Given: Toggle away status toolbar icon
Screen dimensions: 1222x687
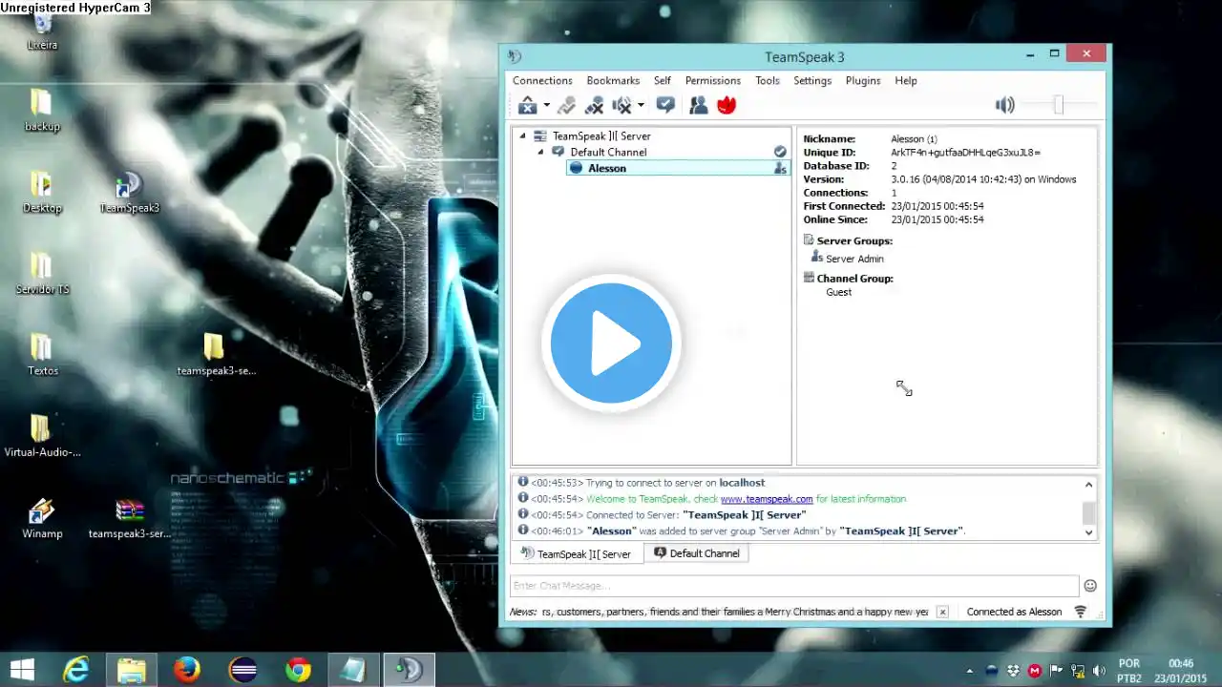Looking at the screenshot, I should click(x=527, y=105).
